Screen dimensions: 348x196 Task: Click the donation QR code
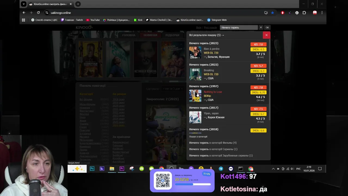[163, 181]
